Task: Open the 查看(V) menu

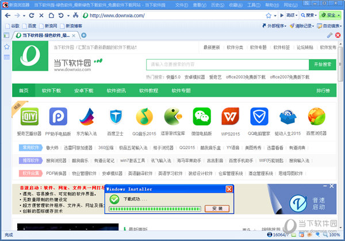Action: 200,5
